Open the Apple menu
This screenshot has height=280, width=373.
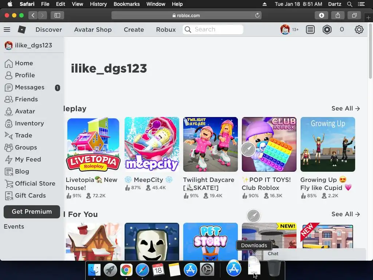point(10,4)
